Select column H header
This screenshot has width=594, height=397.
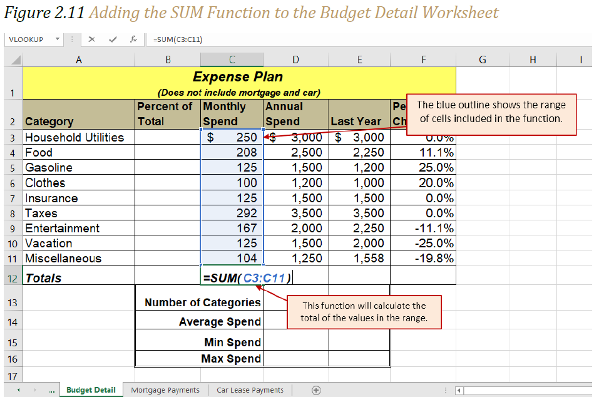click(533, 60)
